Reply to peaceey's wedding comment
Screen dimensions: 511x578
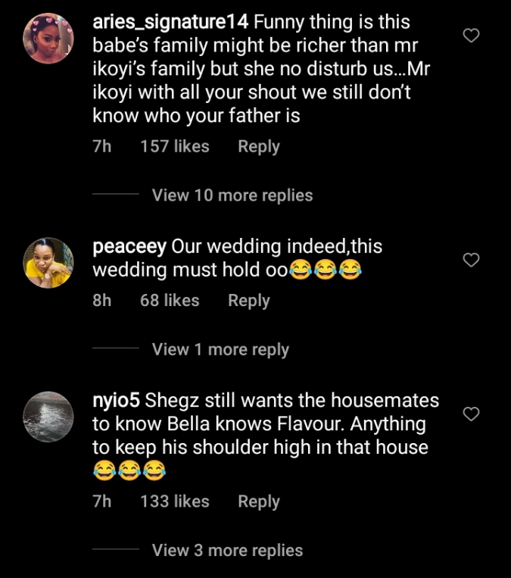tap(249, 301)
